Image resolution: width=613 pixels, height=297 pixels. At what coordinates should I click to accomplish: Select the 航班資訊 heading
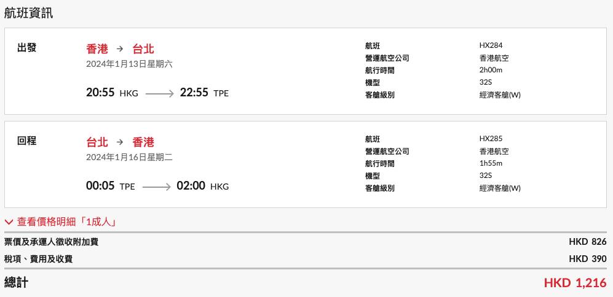point(28,13)
